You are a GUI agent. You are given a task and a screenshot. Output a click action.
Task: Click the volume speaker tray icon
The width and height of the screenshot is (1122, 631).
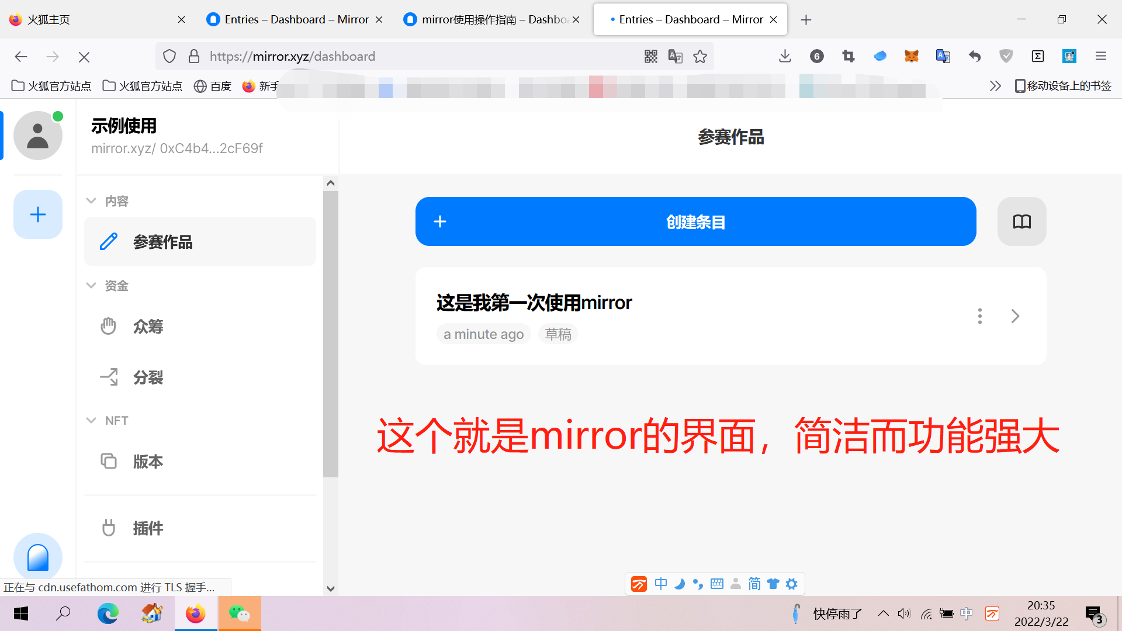click(905, 613)
